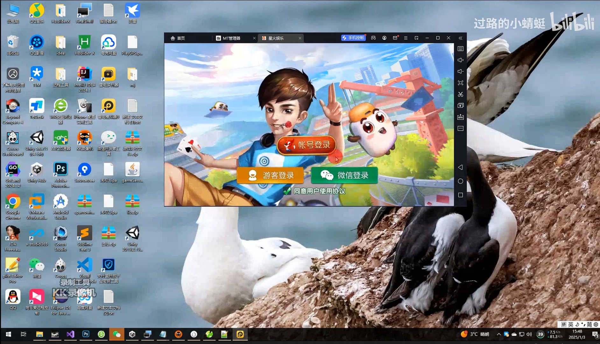Open the multi-instance manager icon in sidebar
Screen dimensions: 600x344
click(460, 106)
